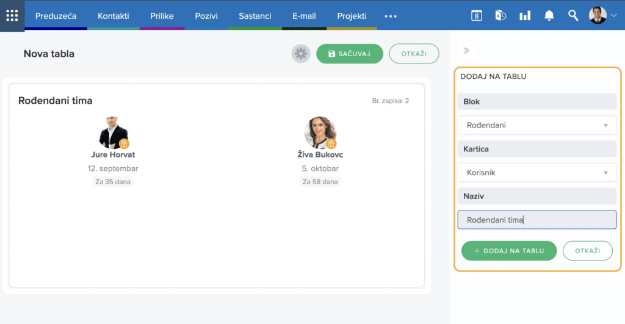Open the Kartica dropdown showing Korisnik
This screenshot has width=625, height=324.
click(x=537, y=173)
